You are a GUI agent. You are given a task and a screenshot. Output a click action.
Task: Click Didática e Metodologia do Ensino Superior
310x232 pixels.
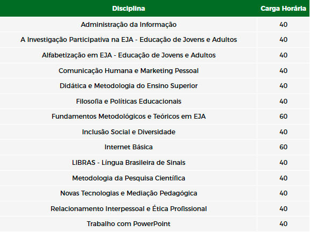[128, 86]
